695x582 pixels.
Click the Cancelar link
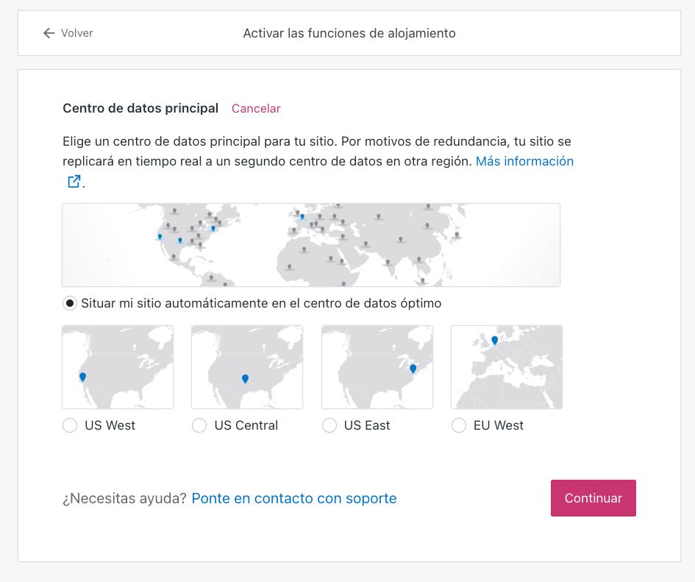pyautogui.click(x=256, y=108)
